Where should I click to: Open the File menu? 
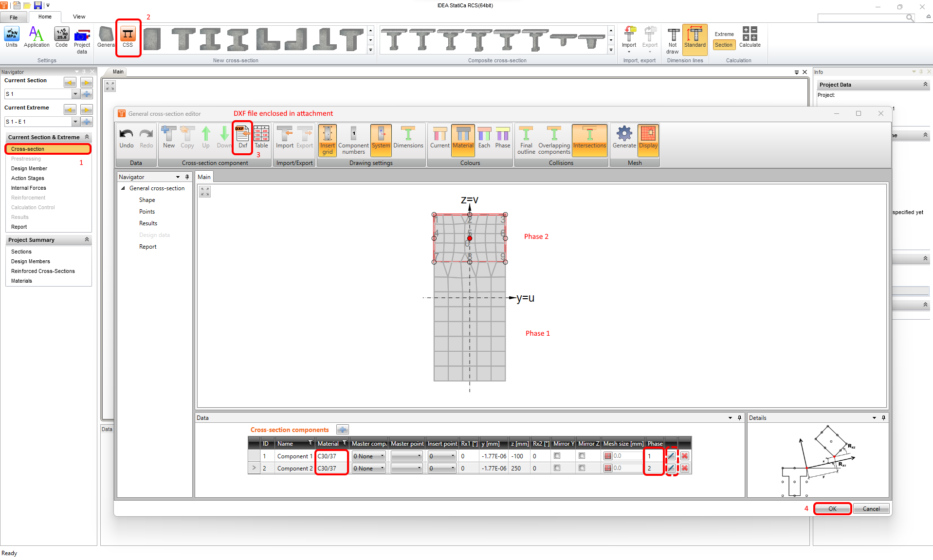click(x=14, y=18)
